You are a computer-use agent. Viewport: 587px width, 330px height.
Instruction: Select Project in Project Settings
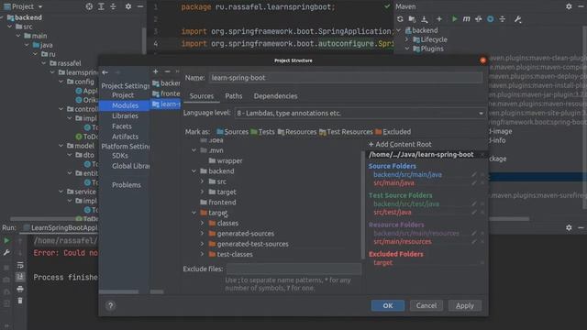point(123,95)
